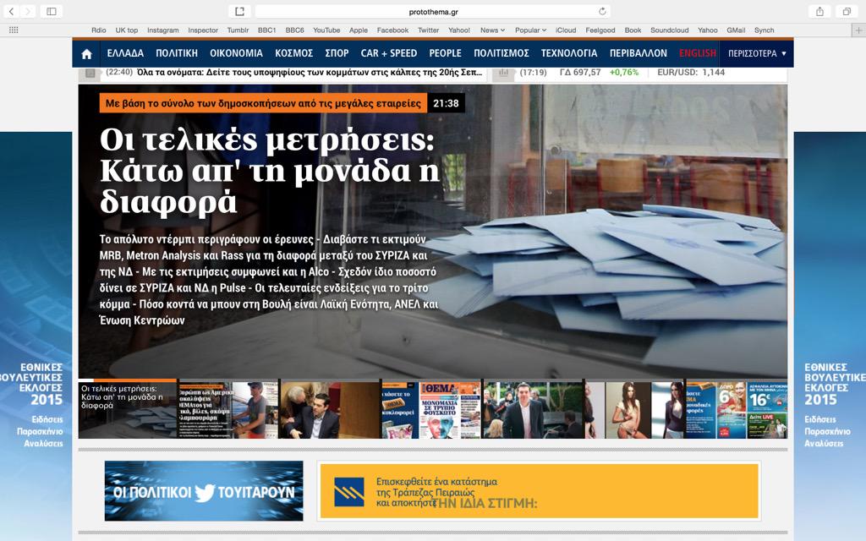The image size is (866, 541).
Task: Add a new tab with plus button
Action: [858, 30]
